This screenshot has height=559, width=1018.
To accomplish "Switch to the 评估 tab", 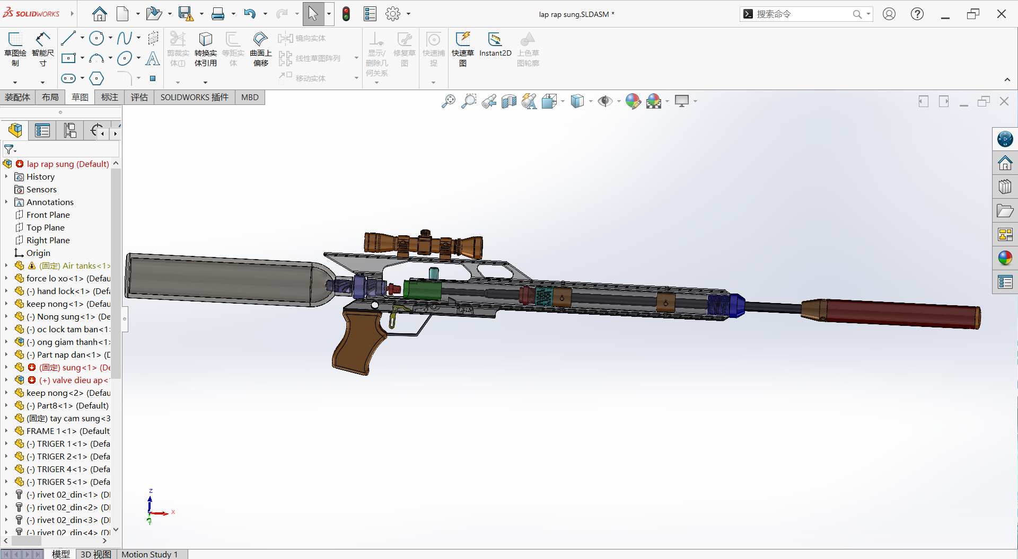I will pyautogui.click(x=139, y=97).
